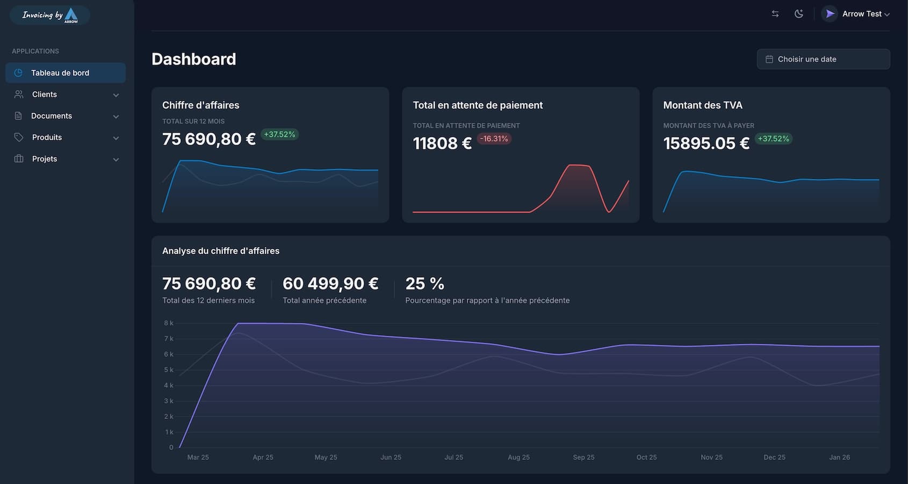Click the sync arrows icon in the top bar

click(775, 13)
